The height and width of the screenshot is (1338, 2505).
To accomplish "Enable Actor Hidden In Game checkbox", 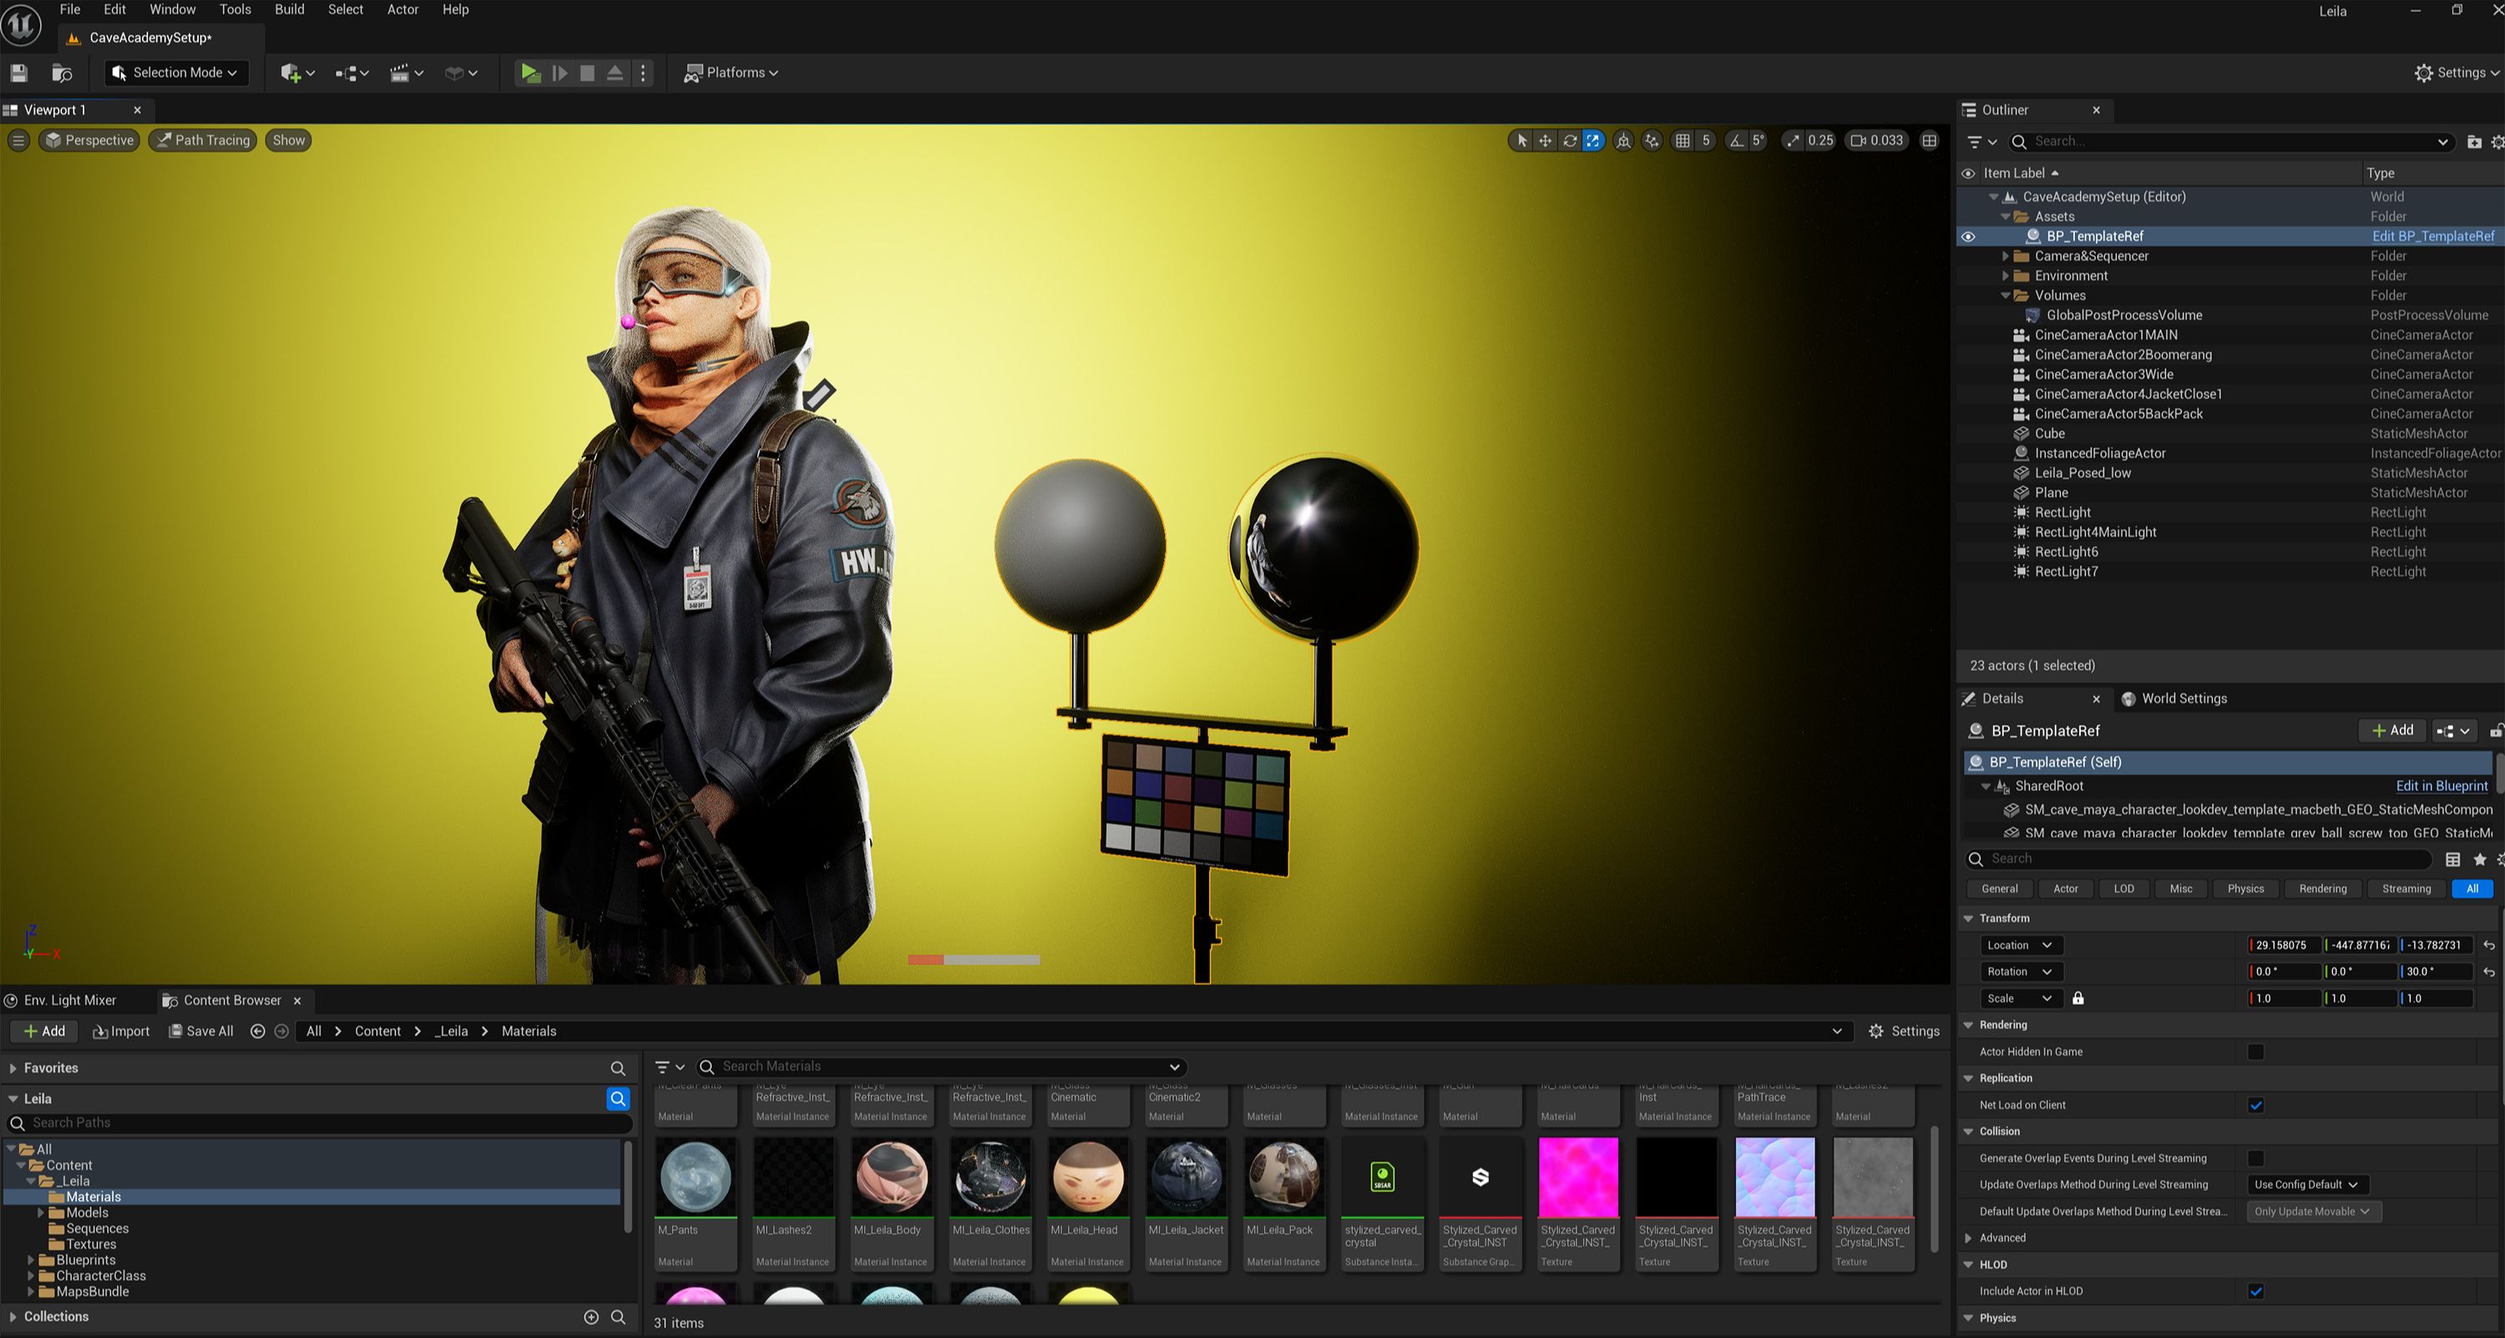I will click(2256, 1052).
